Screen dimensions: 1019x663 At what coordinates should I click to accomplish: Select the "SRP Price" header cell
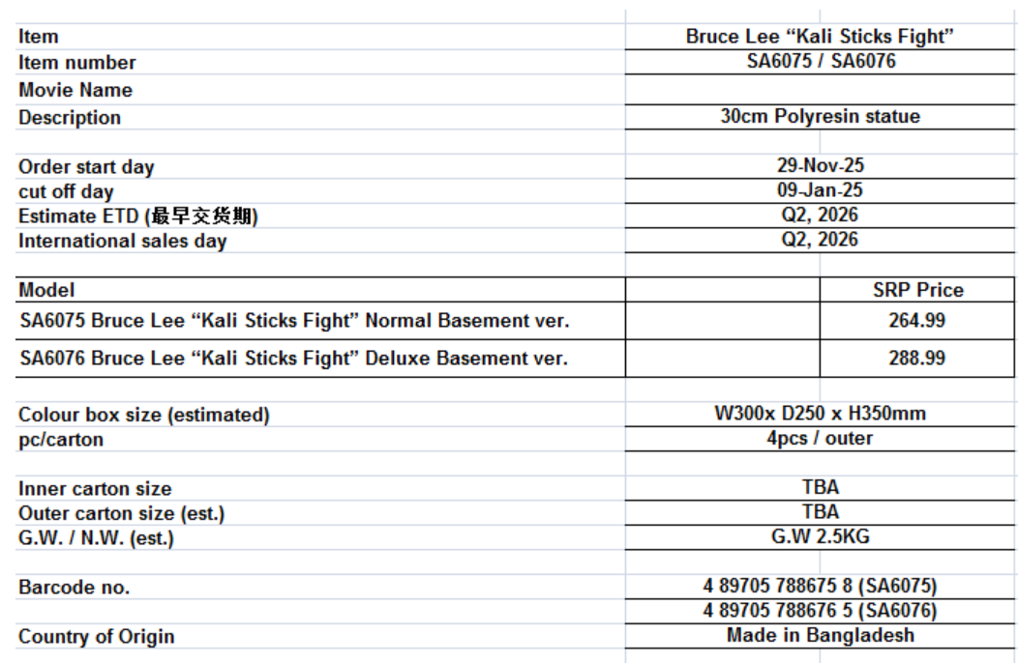click(917, 290)
